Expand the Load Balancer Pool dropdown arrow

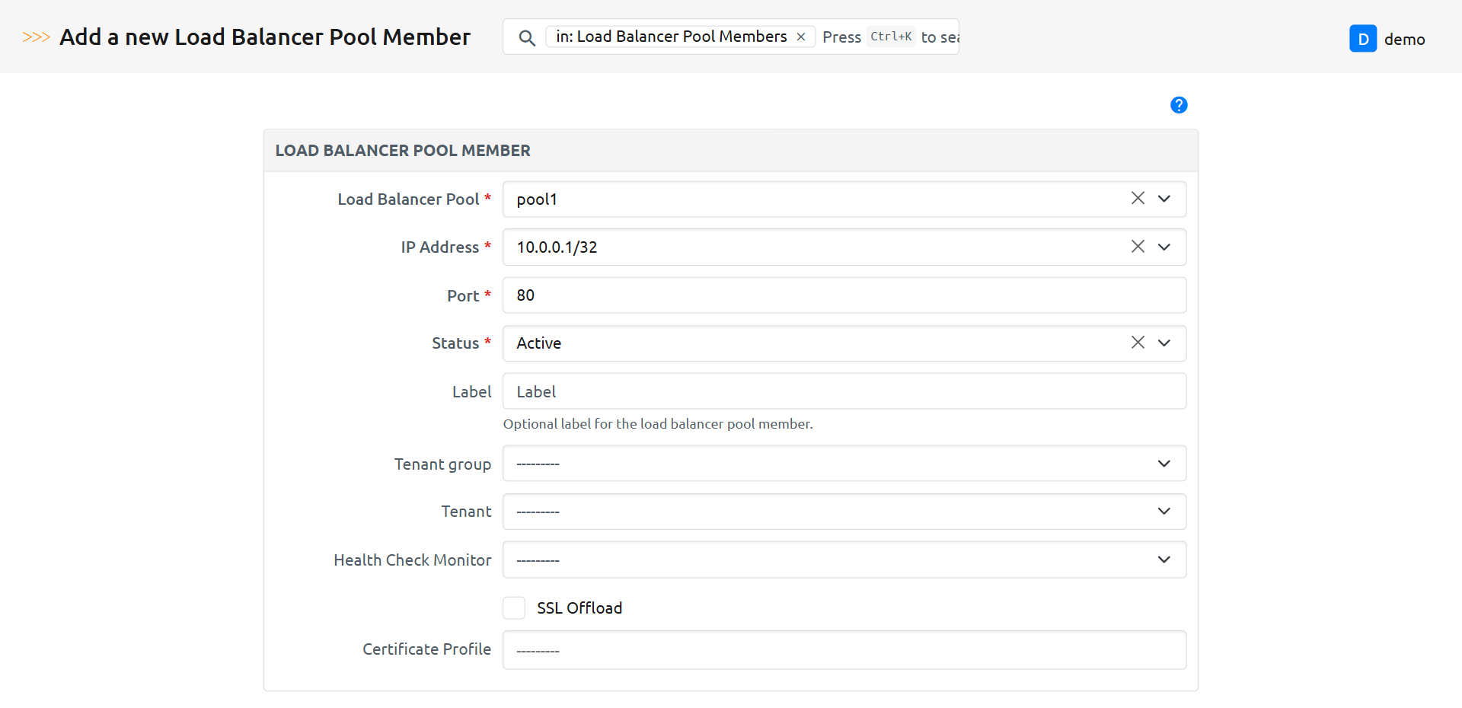(x=1164, y=199)
